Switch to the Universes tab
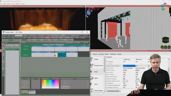Image resolution: width=171 pixels, height=96 pixels. tap(101, 54)
